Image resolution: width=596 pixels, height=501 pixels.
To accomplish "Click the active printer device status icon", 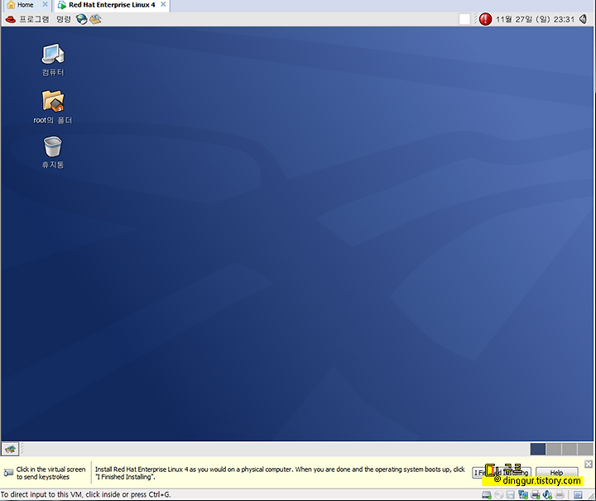I will pos(536,494).
